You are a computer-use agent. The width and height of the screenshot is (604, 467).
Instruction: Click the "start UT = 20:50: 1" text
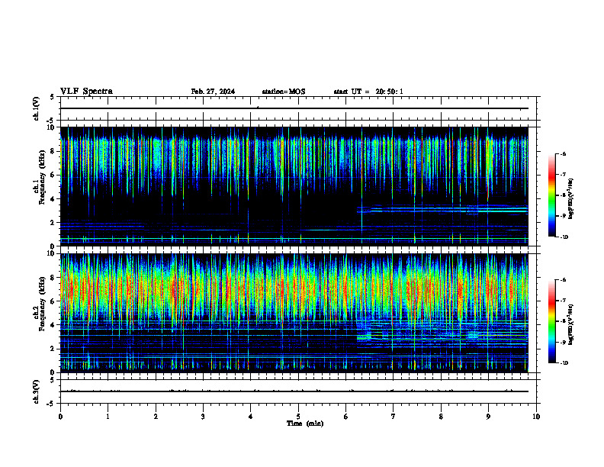[368, 92]
